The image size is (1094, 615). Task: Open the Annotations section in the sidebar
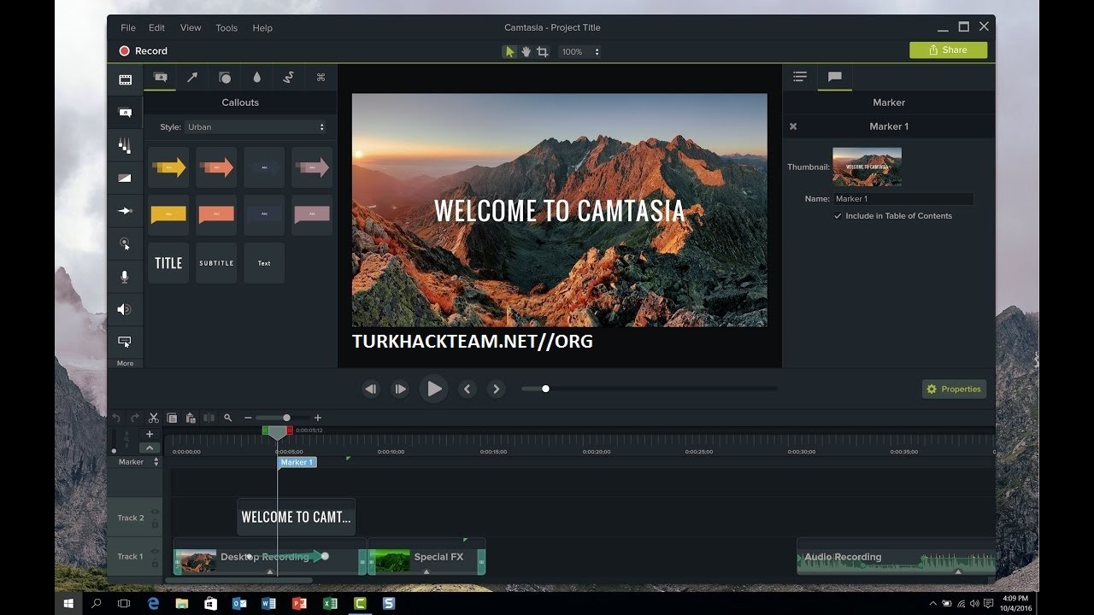click(125, 112)
